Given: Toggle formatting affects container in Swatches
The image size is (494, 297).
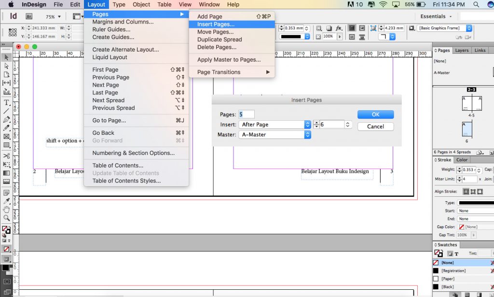Looking at the screenshot, I should tap(450, 254).
